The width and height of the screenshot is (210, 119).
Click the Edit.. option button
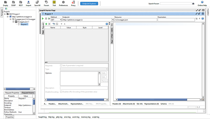tap(104, 77)
